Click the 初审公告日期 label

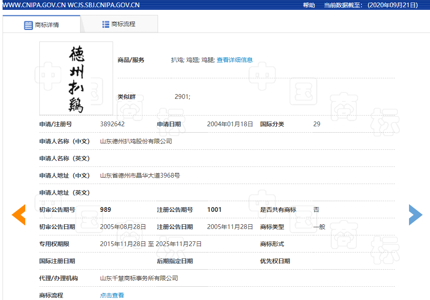pos(57,227)
